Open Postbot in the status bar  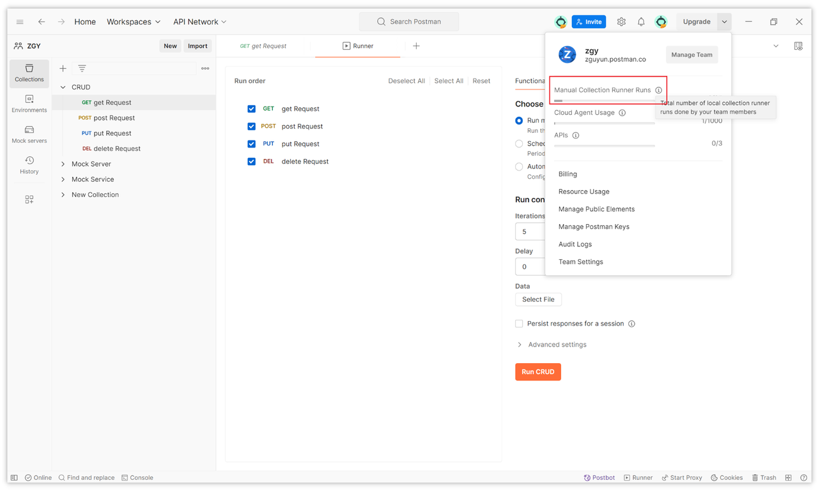599,477
